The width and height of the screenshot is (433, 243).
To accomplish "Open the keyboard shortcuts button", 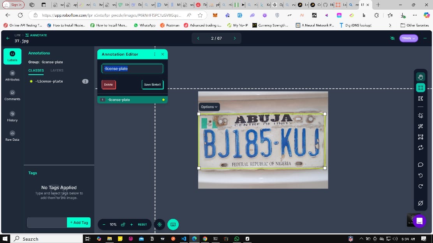I will 173,224.
